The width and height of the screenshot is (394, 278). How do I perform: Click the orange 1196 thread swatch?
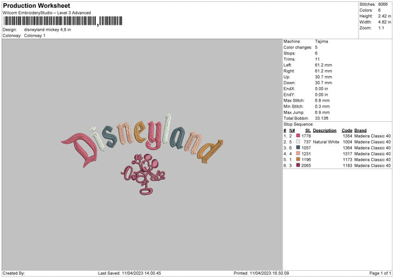(x=298, y=159)
